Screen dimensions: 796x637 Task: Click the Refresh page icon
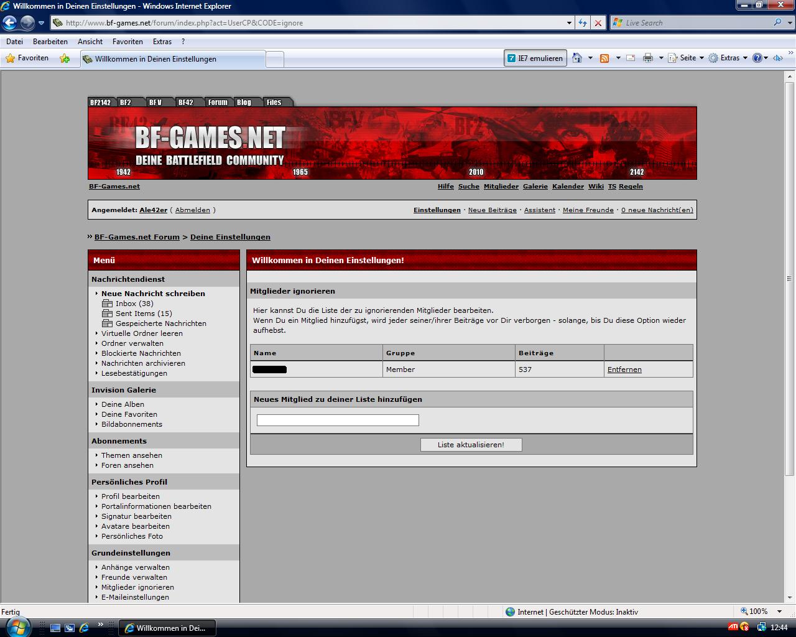[583, 23]
